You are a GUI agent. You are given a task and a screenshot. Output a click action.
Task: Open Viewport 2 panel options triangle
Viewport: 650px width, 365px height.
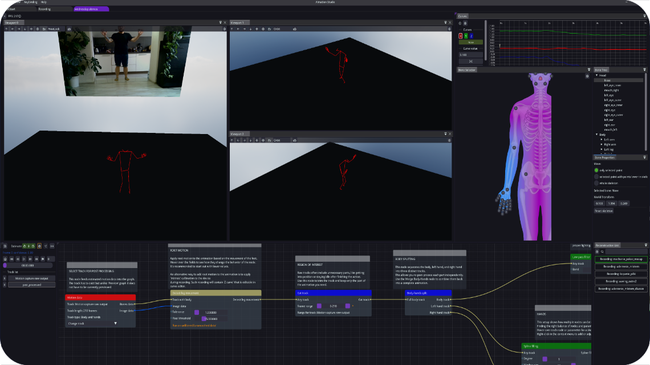tap(445, 134)
